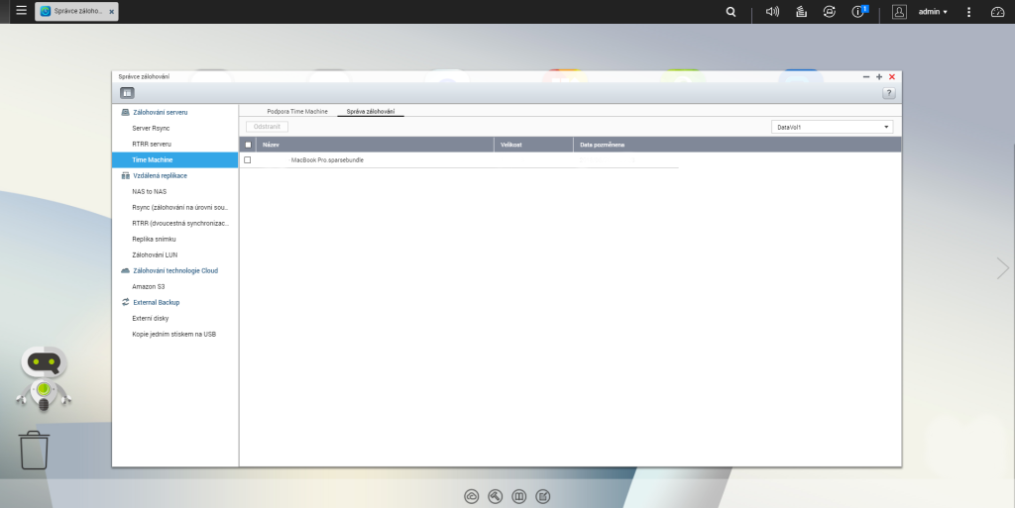The image size is (1015, 508).
Task: Open the DataVol1 volume dropdown
Action: pyautogui.click(x=832, y=128)
